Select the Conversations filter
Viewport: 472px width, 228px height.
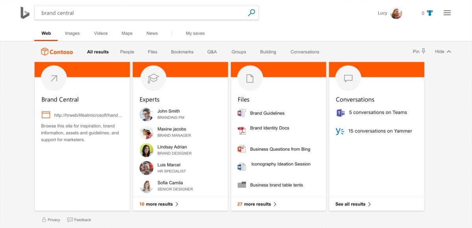tap(305, 52)
